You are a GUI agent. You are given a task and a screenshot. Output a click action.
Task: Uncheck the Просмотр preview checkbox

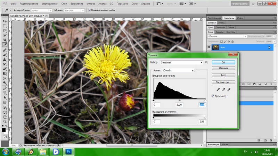(x=213, y=96)
